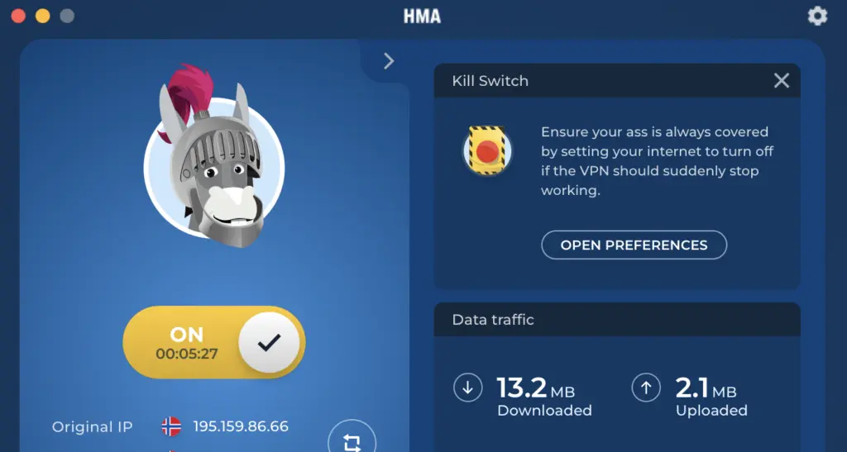Open settings with the gear icon

tap(817, 17)
